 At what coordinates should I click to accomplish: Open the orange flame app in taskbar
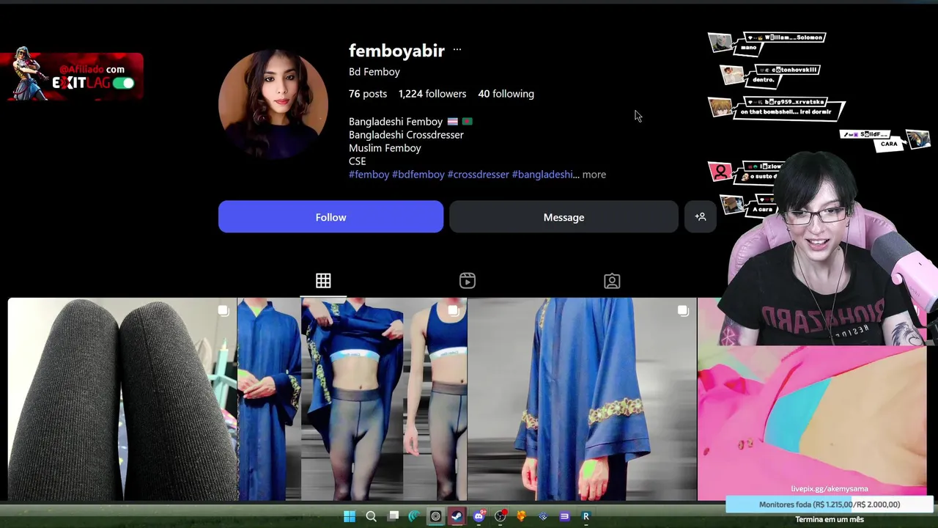pyautogui.click(x=521, y=516)
